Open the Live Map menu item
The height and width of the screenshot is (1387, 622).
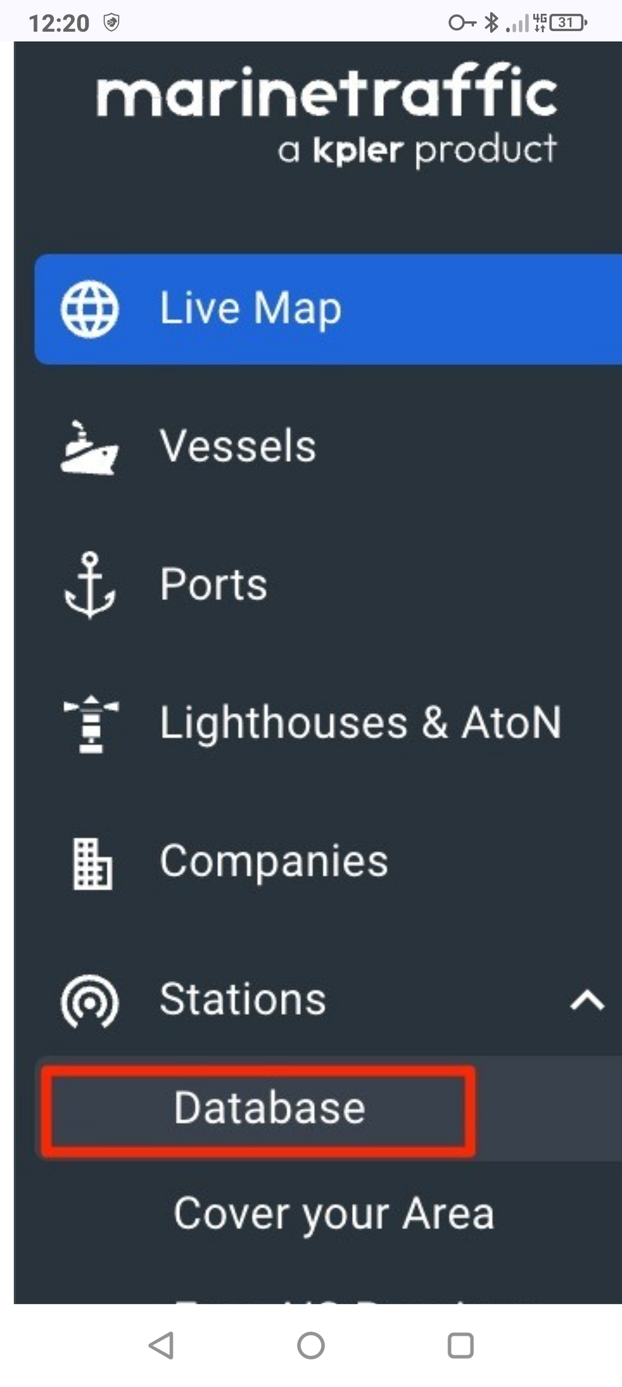[x=250, y=309]
